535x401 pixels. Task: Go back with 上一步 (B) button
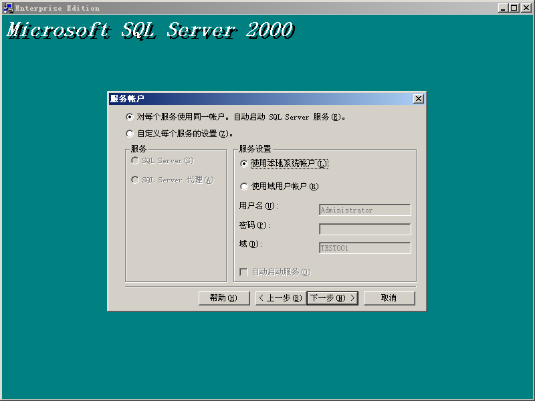click(281, 298)
